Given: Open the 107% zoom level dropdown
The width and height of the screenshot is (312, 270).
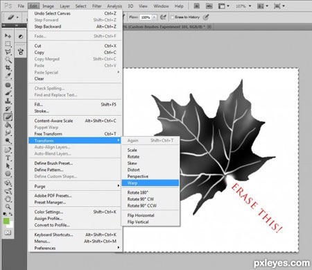Looking at the screenshot, I should point(250,6).
